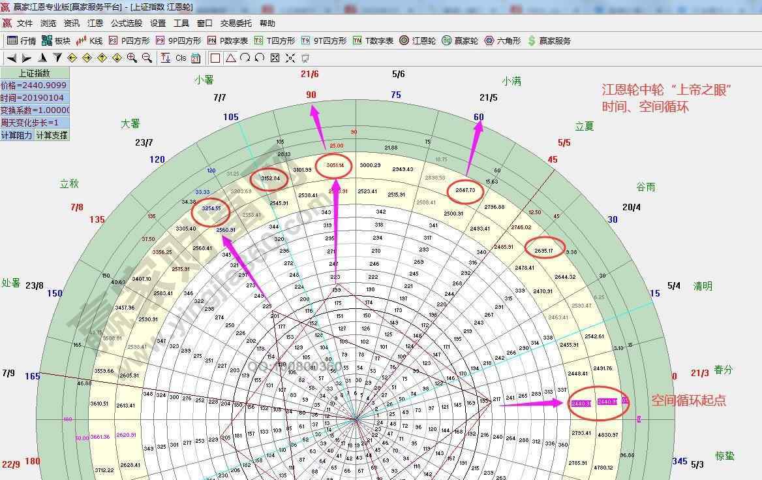Select the square shape tool

click(x=215, y=58)
